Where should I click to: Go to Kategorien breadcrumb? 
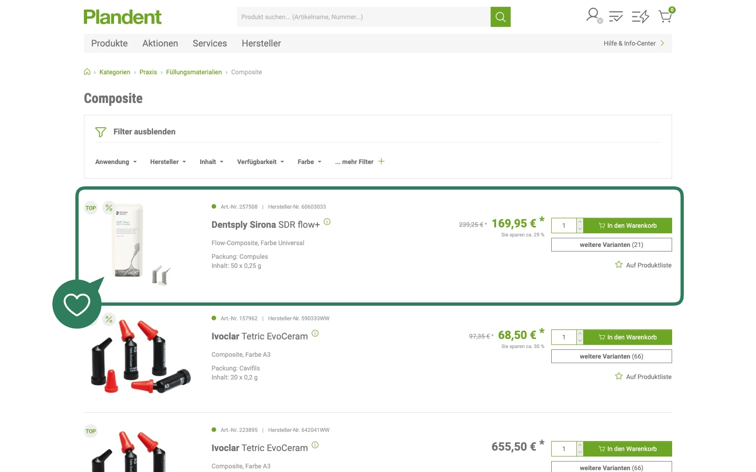point(115,72)
